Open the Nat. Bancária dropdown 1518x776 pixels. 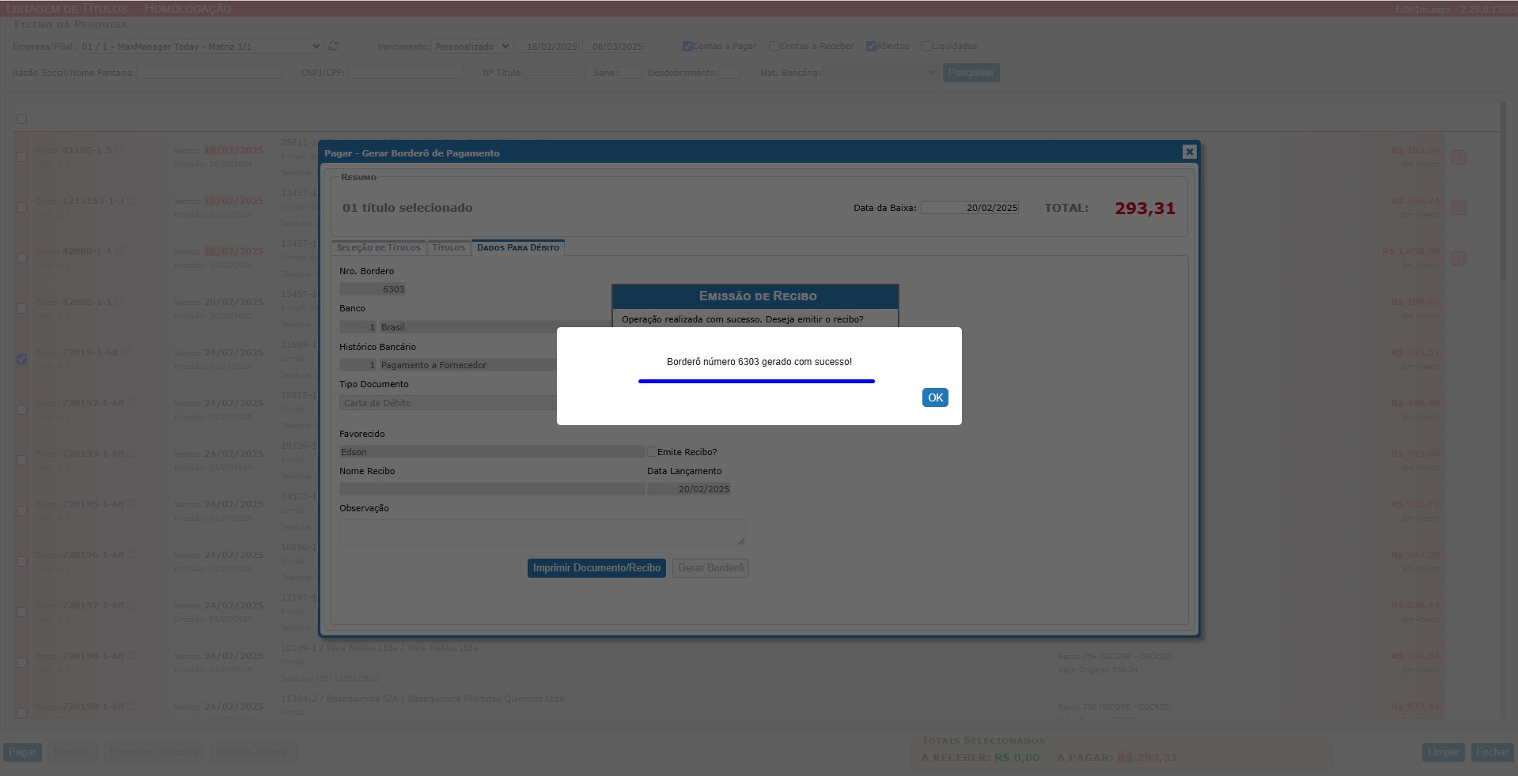[x=880, y=73]
